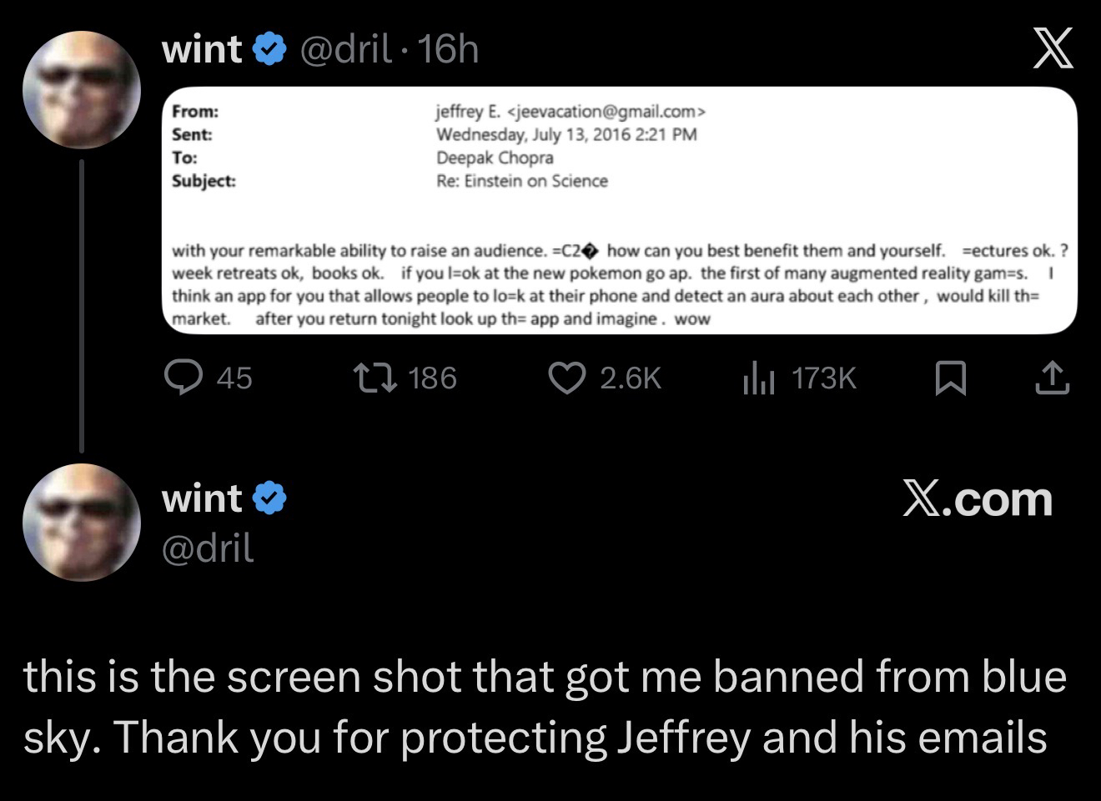
Task: Click the lower tweet's "wint" display name
Action: 201,499
